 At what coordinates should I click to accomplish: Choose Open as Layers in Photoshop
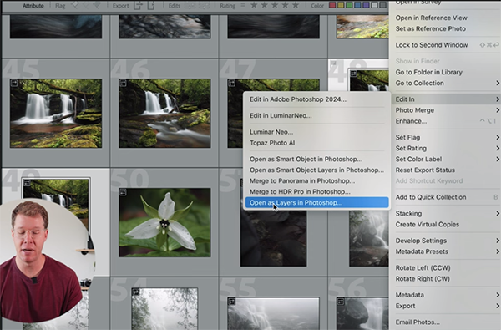(x=316, y=203)
